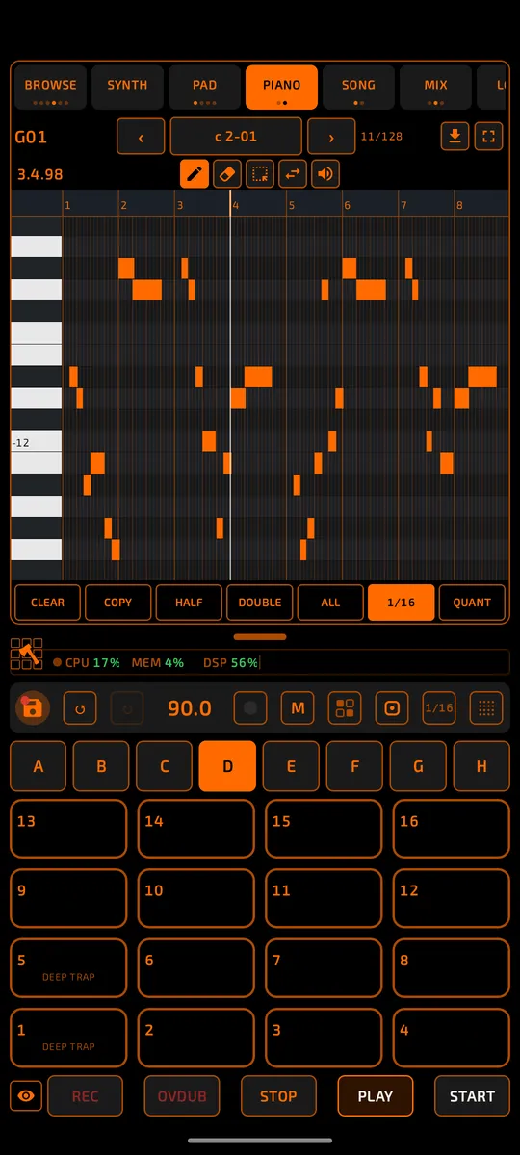Screen dimensions: 520x1155
Task: Select the pencil draw tool
Action: tap(195, 174)
